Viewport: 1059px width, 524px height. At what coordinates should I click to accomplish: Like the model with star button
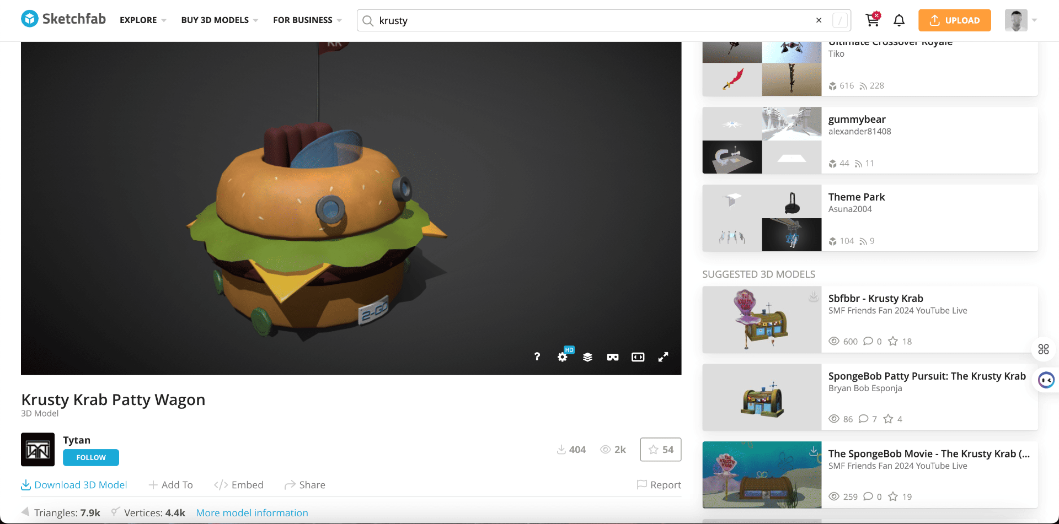coord(661,450)
